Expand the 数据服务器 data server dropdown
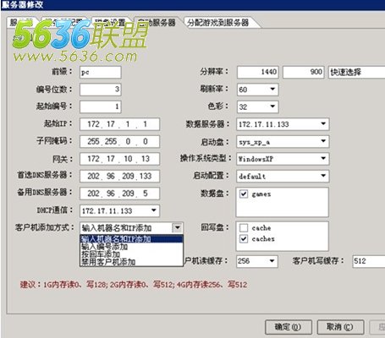 283,124
